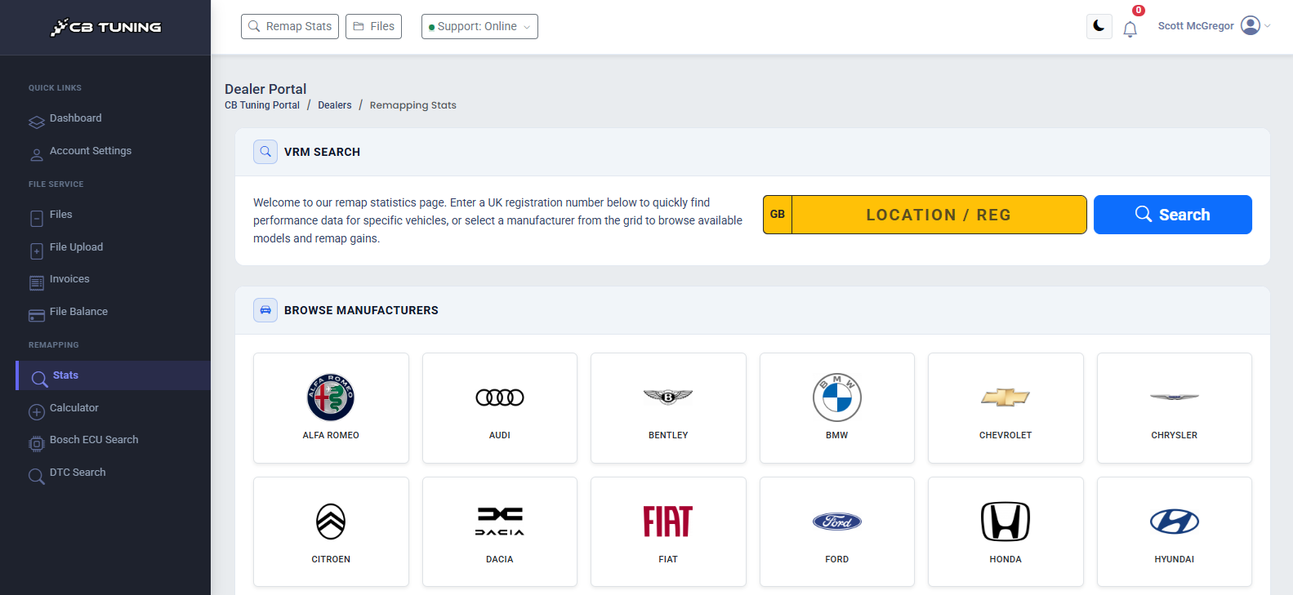Select Stats in the Remapping section
The width and height of the screenshot is (1293, 595).
[114, 375]
